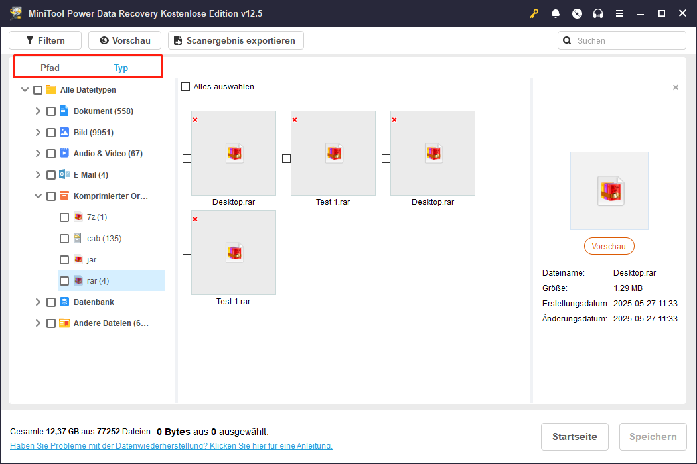Viewport: 697px width, 464px height.
Task: Tick the cab (135) checkbox
Action: (x=64, y=239)
